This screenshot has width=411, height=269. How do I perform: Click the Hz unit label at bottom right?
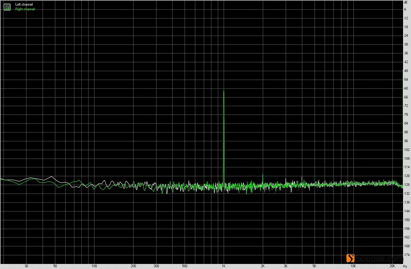(406, 266)
